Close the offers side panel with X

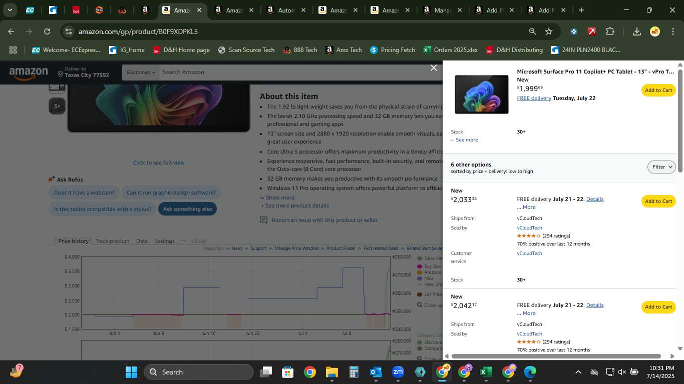tap(434, 68)
